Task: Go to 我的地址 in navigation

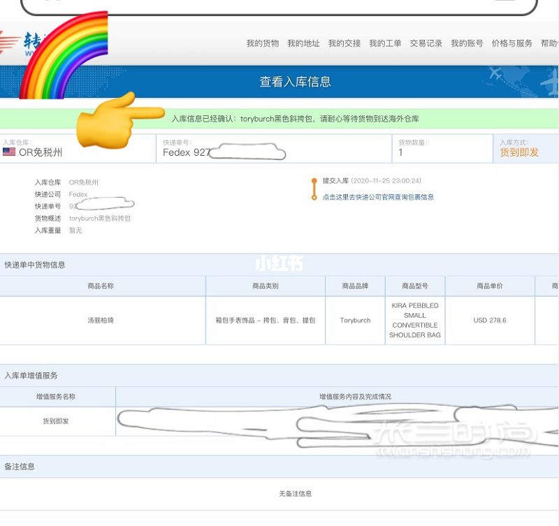Action: tap(303, 43)
